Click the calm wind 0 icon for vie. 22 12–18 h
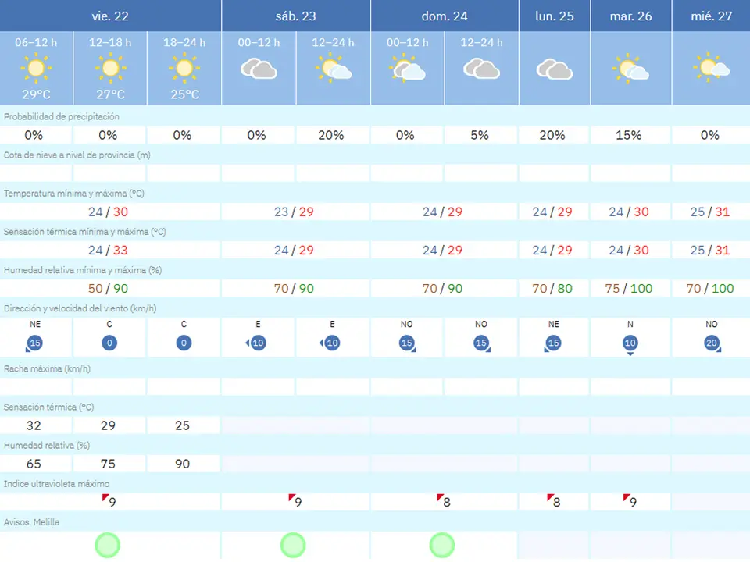The width and height of the screenshot is (750, 562). [109, 343]
